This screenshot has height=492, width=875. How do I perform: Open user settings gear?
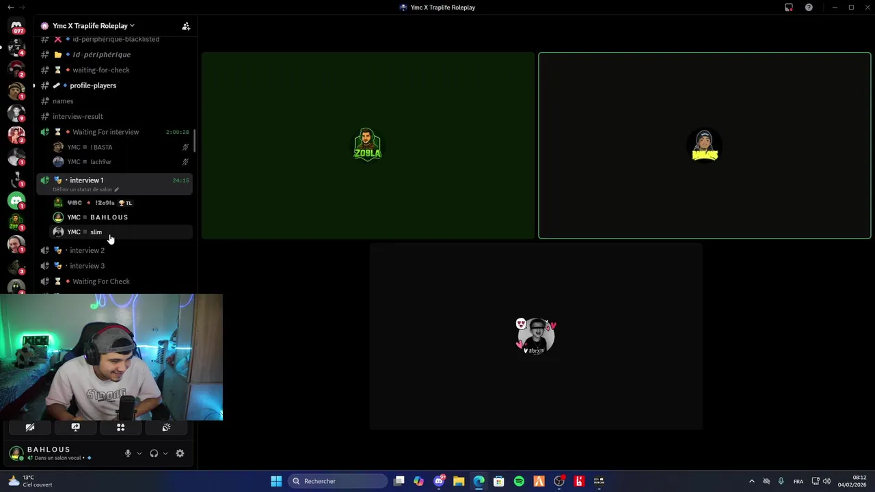point(180,453)
